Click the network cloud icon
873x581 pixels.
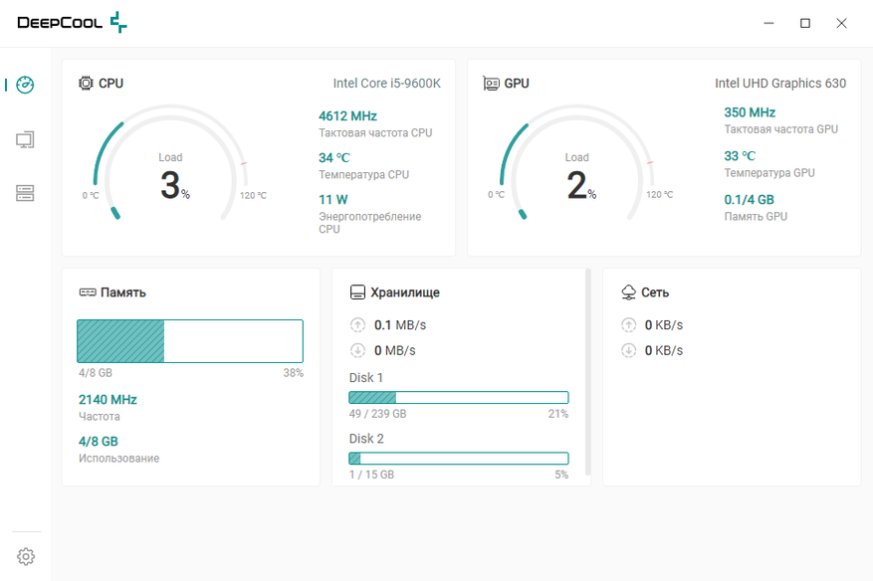(x=628, y=292)
